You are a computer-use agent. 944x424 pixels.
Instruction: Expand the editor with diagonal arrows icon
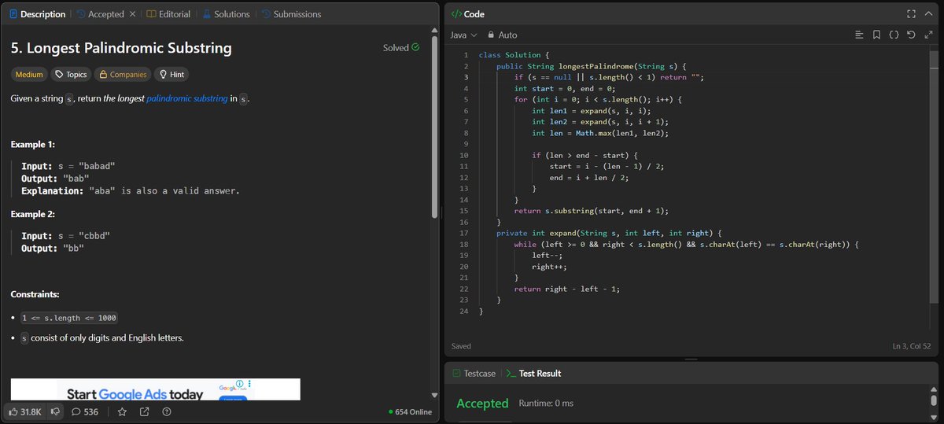(x=928, y=35)
